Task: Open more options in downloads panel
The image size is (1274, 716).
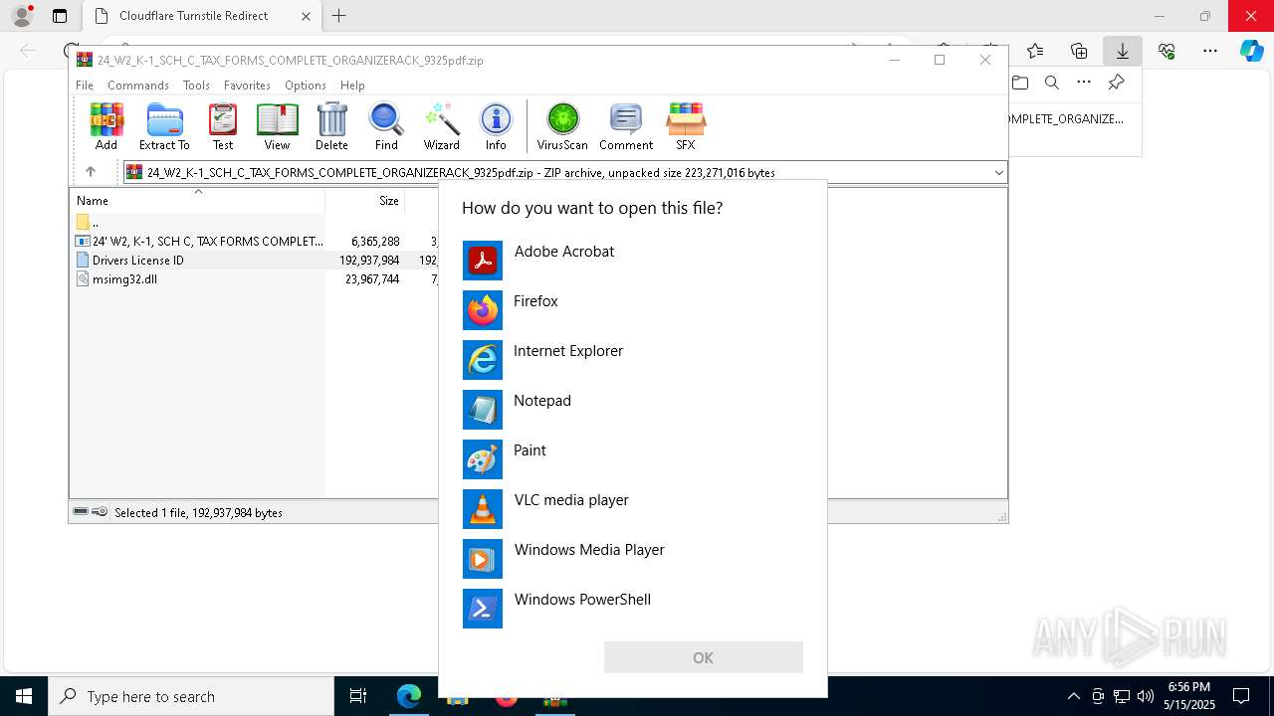Action: [x=1084, y=83]
